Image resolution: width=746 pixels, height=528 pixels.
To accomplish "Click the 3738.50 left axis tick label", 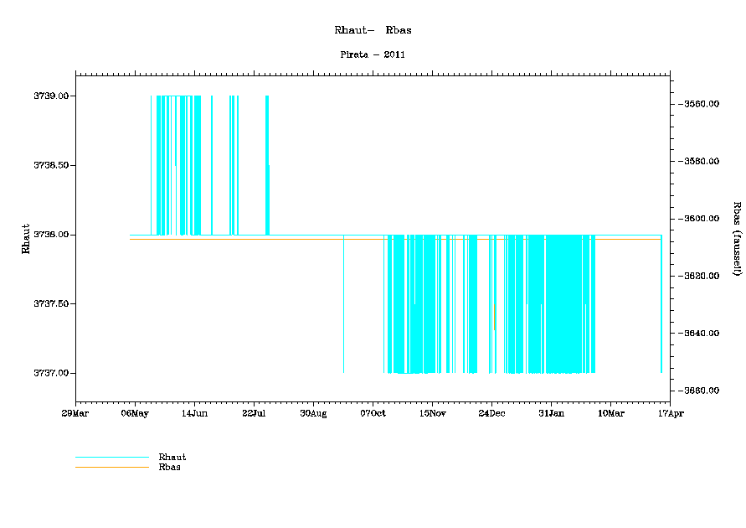I will 52,165.
